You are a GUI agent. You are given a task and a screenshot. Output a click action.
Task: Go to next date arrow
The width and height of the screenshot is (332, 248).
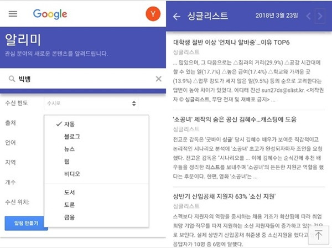tap(320, 16)
